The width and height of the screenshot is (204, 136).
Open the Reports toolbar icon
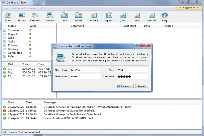point(109,17)
